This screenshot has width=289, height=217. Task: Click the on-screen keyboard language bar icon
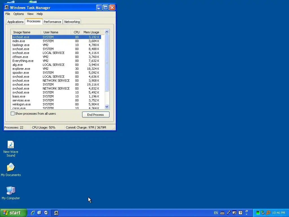click(x=222, y=213)
